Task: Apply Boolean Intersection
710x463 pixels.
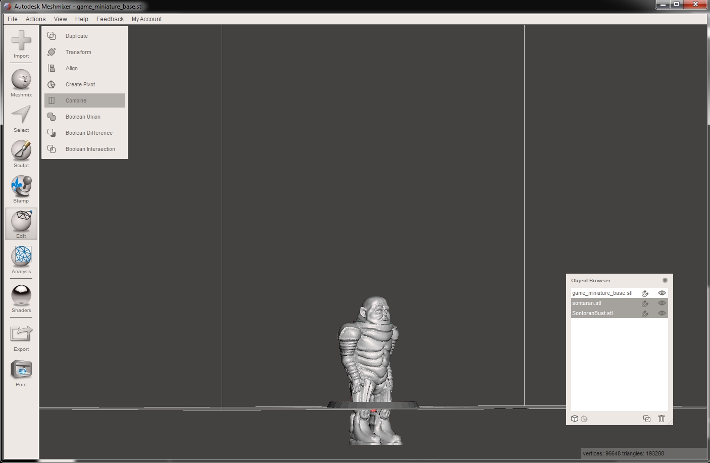Action: 85,149
